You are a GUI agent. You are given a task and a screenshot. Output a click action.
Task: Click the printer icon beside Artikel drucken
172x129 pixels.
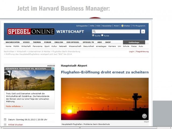5,124
